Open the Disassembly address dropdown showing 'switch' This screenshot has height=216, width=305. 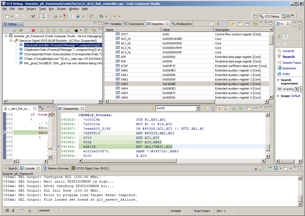click(198, 108)
